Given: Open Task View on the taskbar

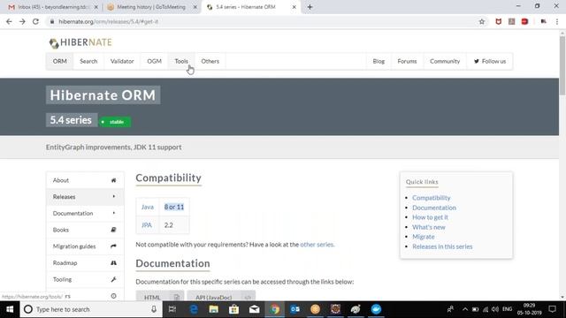Looking at the screenshot, I should click(172, 309).
